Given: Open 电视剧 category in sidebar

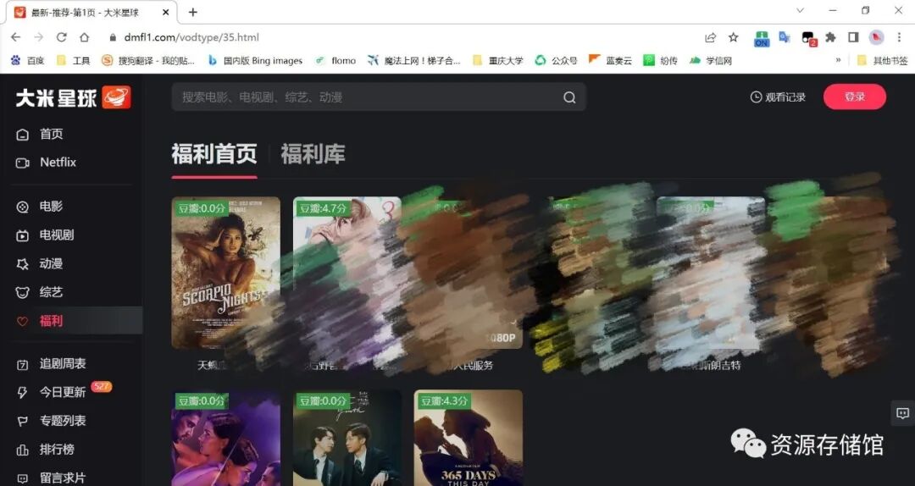Looking at the screenshot, I should tap(45, 235).
